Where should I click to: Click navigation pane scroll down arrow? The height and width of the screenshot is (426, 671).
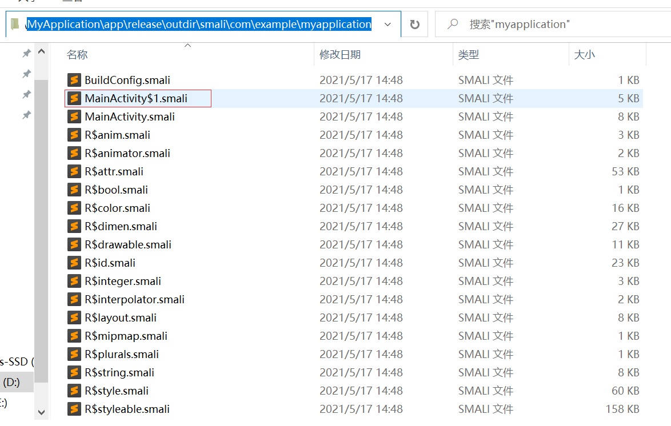tap(42, 412)
